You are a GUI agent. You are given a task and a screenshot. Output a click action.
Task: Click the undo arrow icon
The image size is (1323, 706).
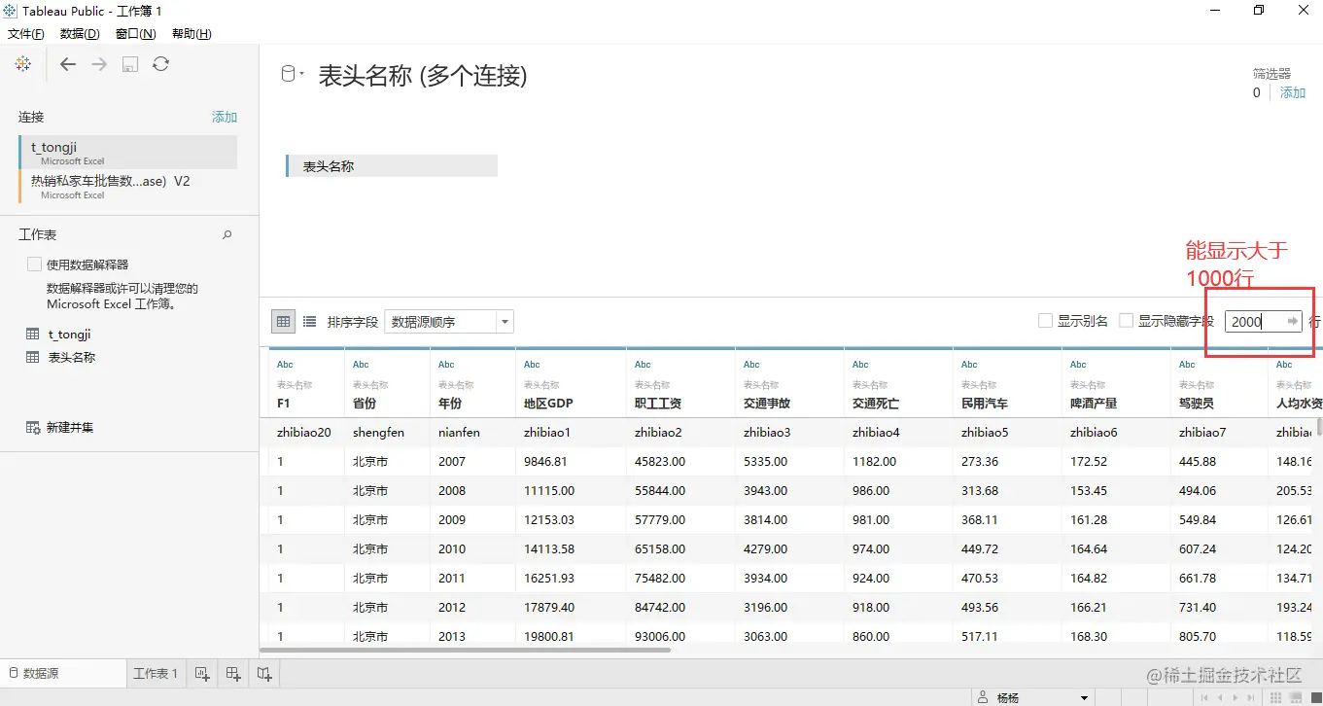tap(66, 63)
